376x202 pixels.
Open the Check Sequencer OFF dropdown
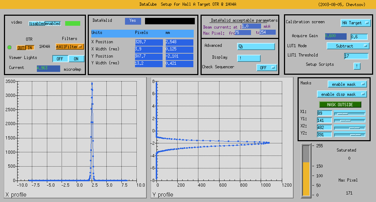coord(267,68)
